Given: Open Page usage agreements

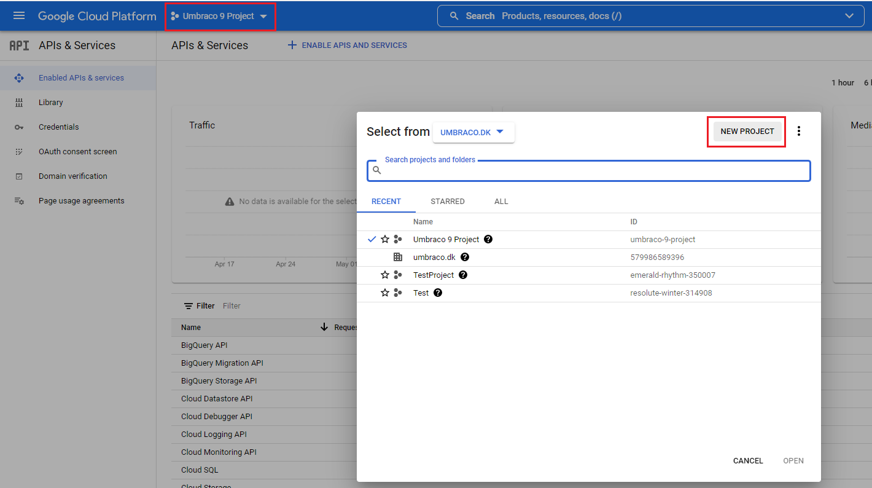Looking at the screenshot, I should click(x=78, y=201).
